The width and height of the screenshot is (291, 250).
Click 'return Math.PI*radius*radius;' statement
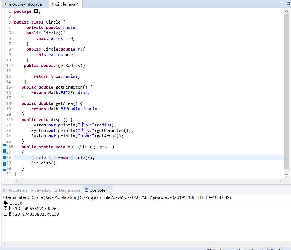tap(67, 109)
